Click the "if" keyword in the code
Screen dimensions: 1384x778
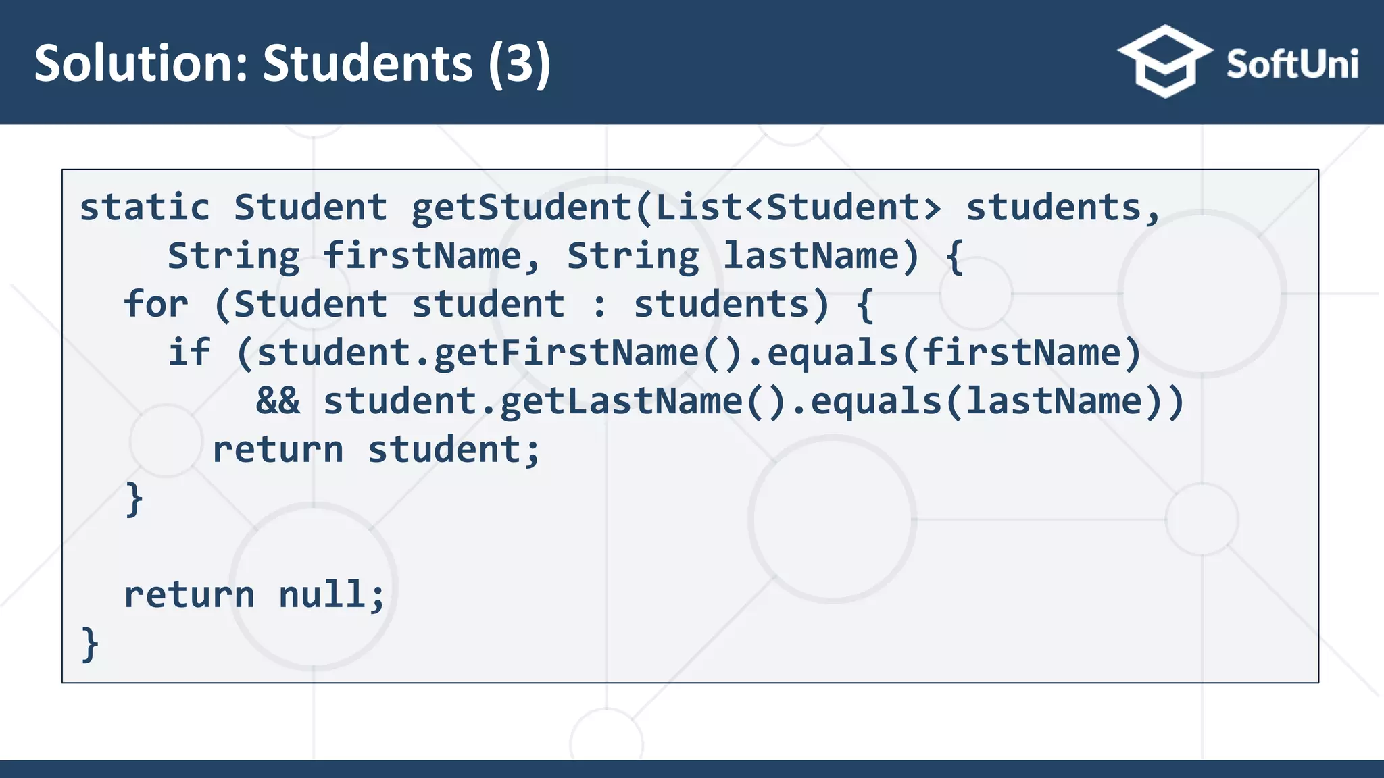pos(189,353)
